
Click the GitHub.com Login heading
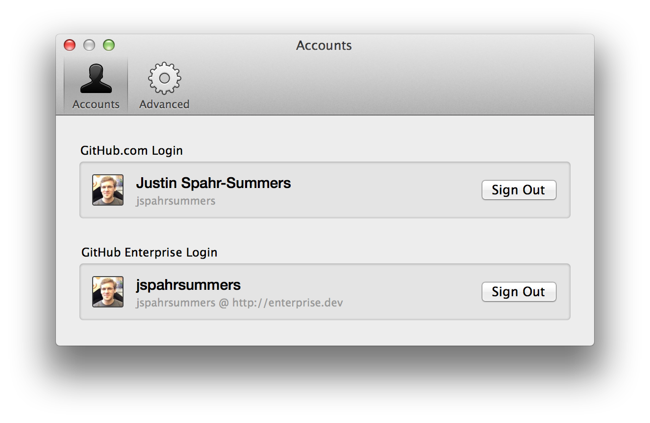point(131,150)
